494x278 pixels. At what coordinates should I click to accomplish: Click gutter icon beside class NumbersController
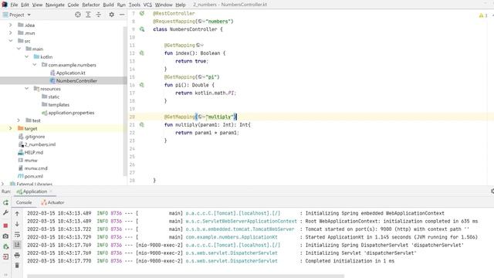tap(142, 29)
